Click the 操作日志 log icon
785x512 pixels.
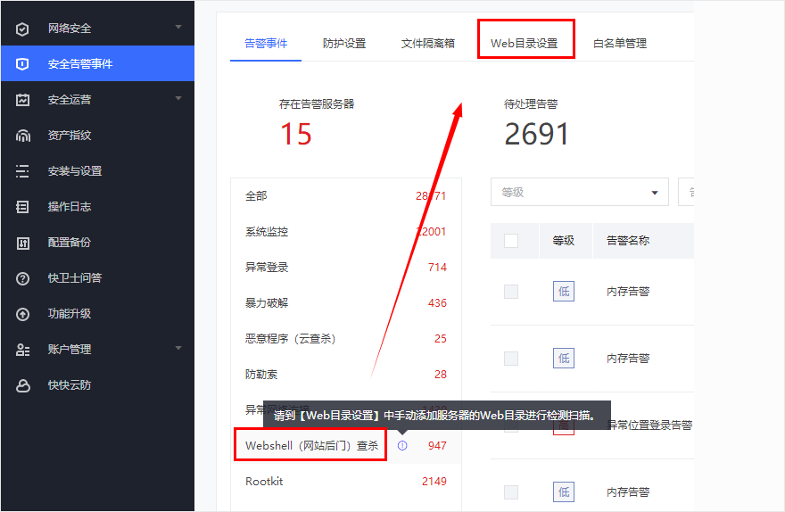point(23,207)
